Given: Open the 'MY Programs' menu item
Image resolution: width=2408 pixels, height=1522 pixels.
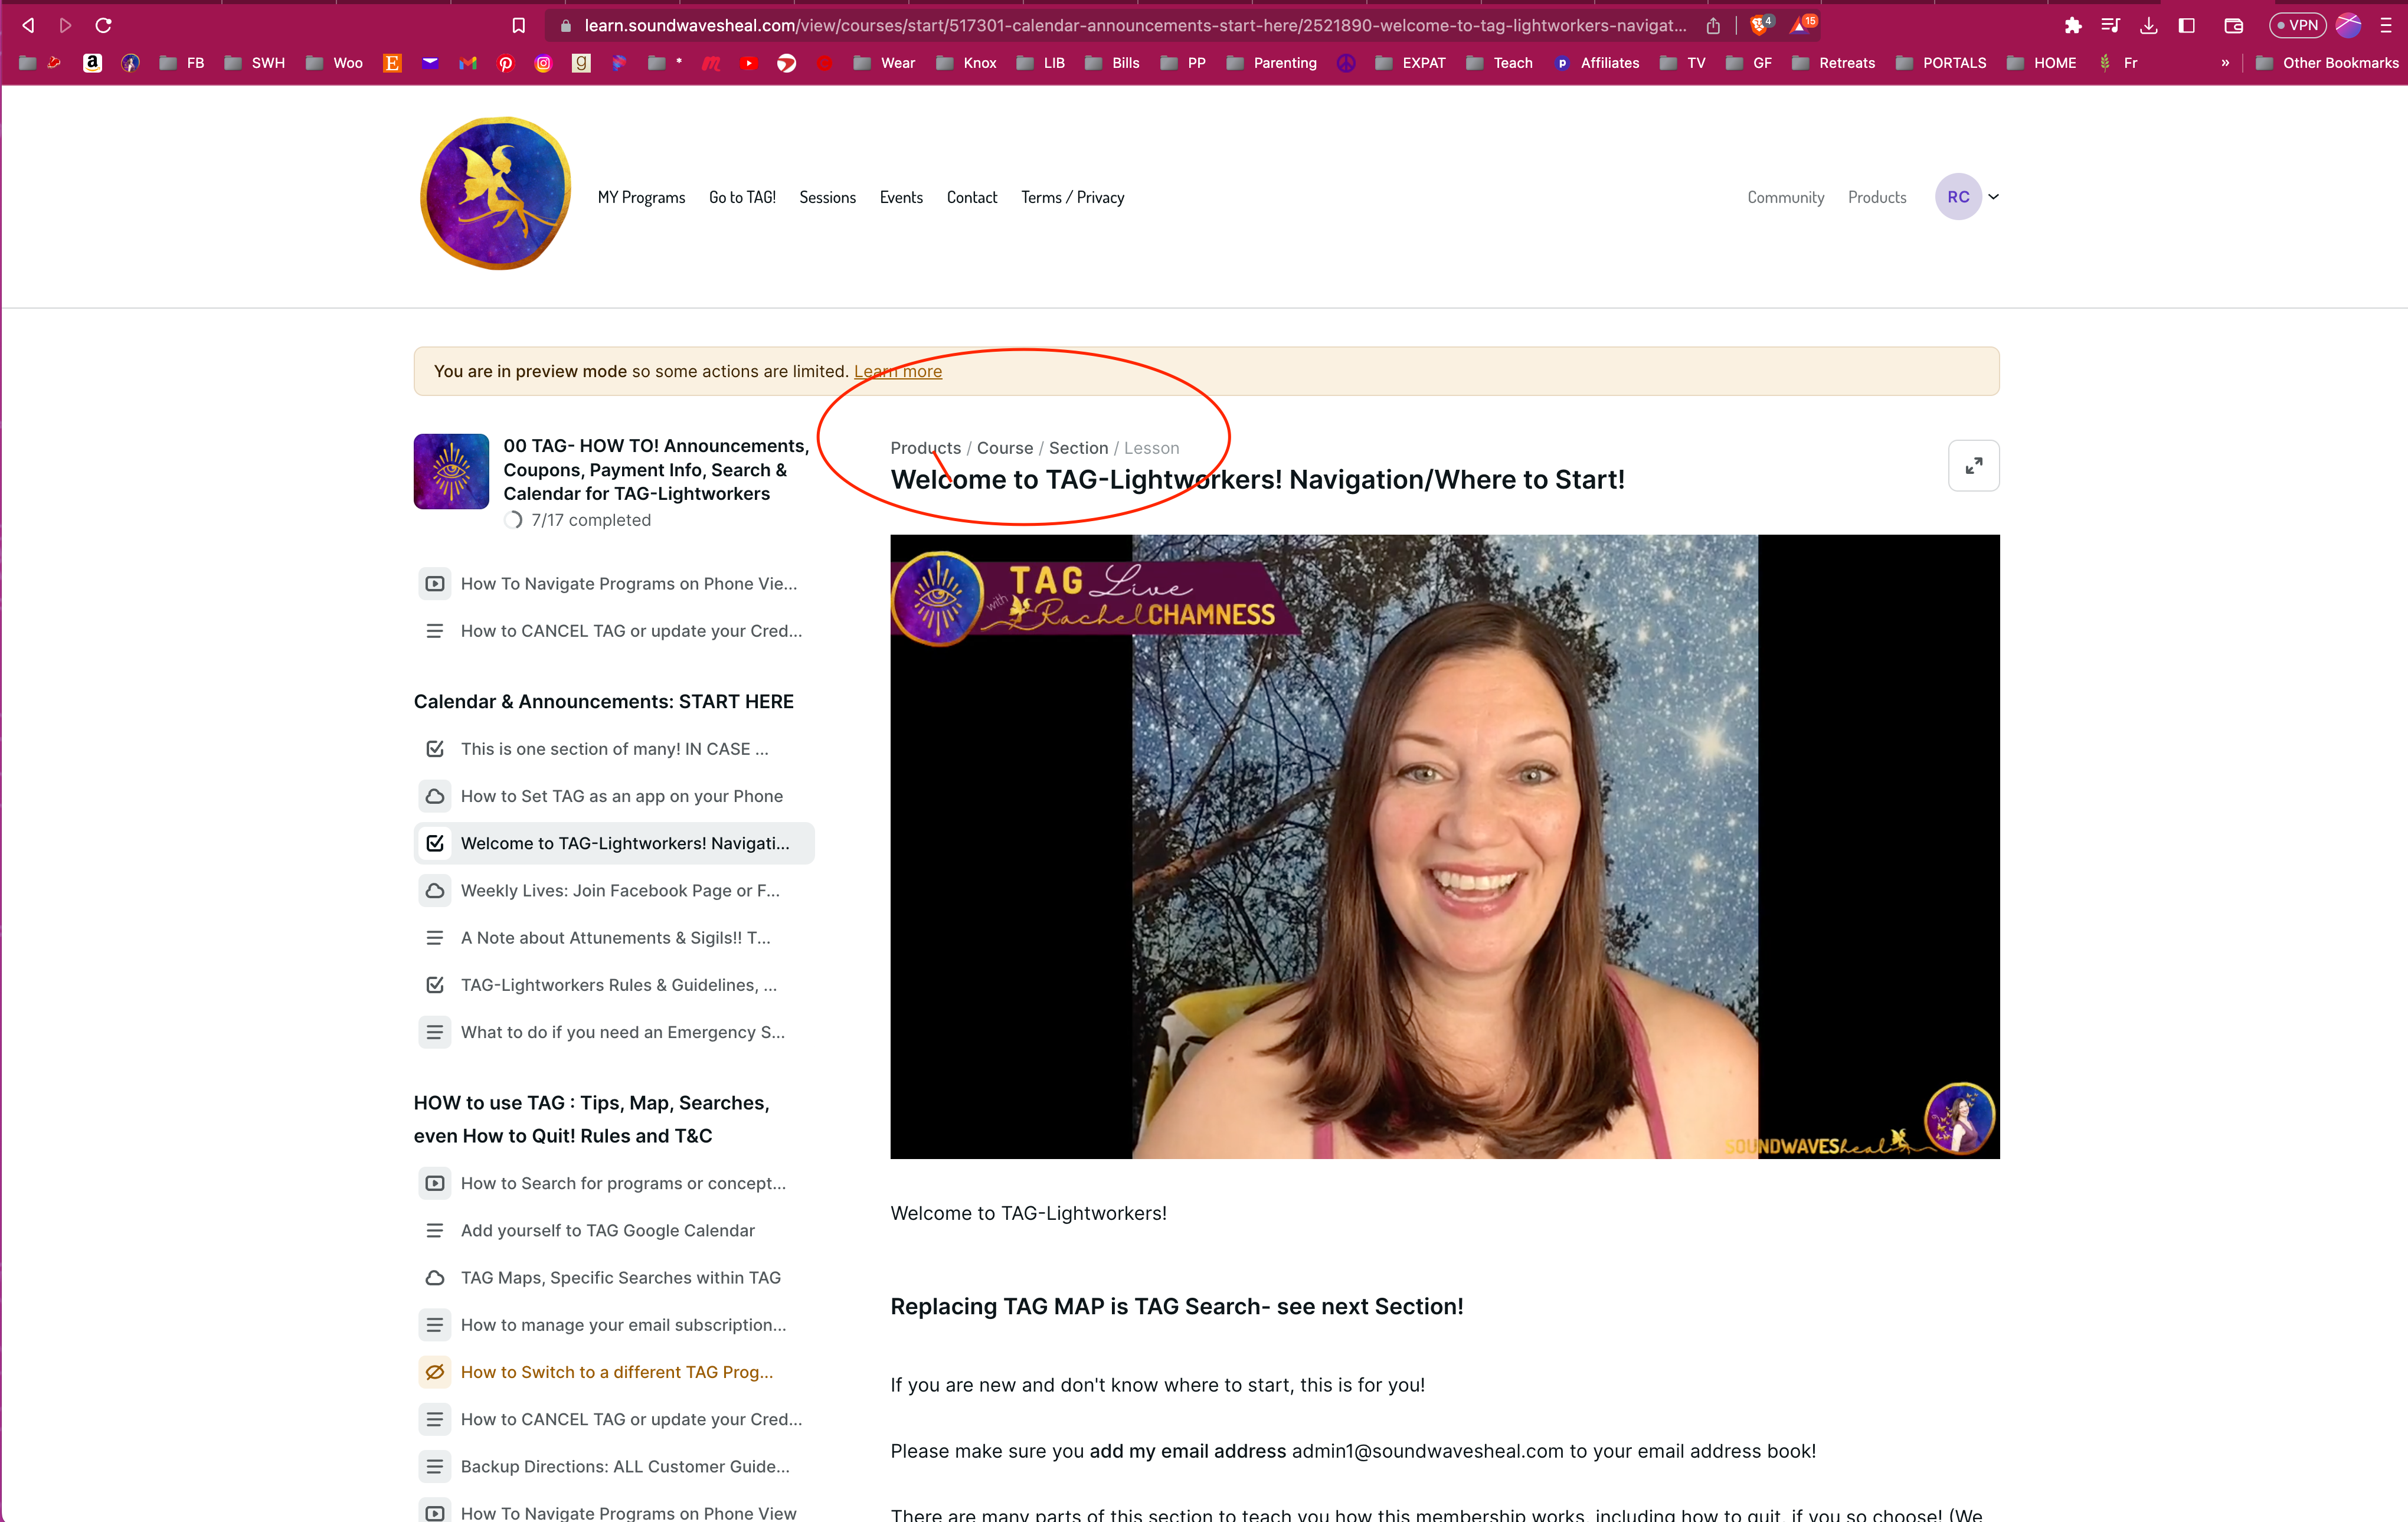Looking at the screenshot, I should coord(641,198).
